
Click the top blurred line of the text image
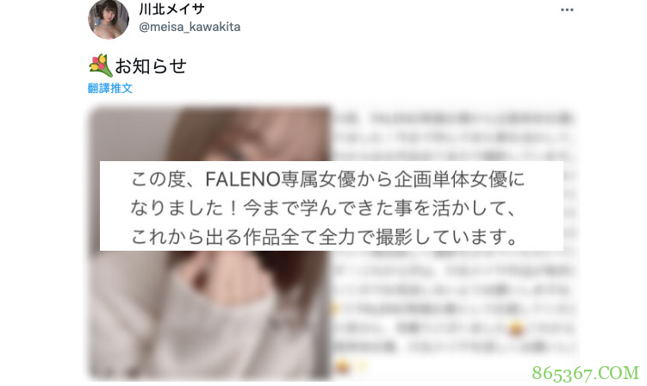coord(454,118)
